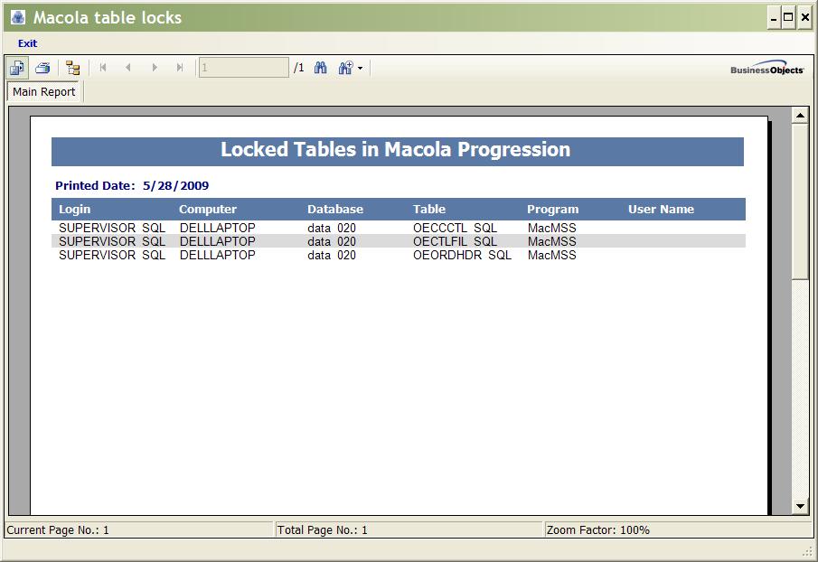This screenshot has width=818, height=562.
Task: Click DELLLAPTOP in the OECTLFIL row
Action: tap(218, 241)
